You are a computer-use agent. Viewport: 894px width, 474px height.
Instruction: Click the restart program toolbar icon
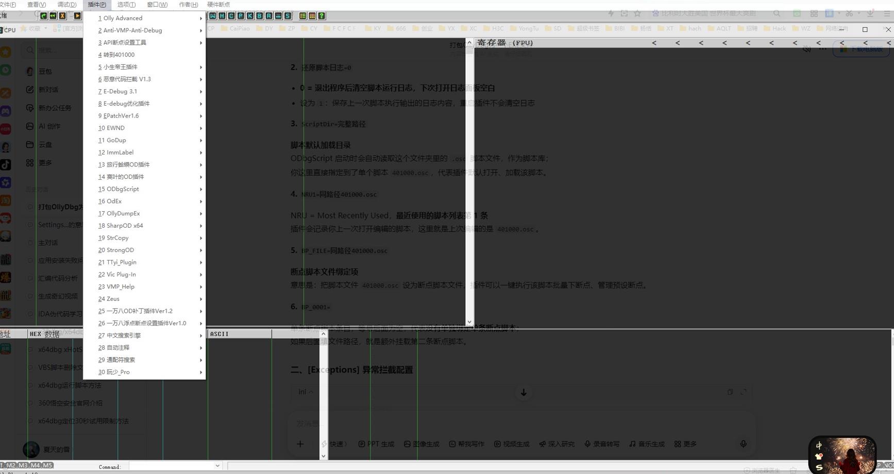tap(53, 16)
